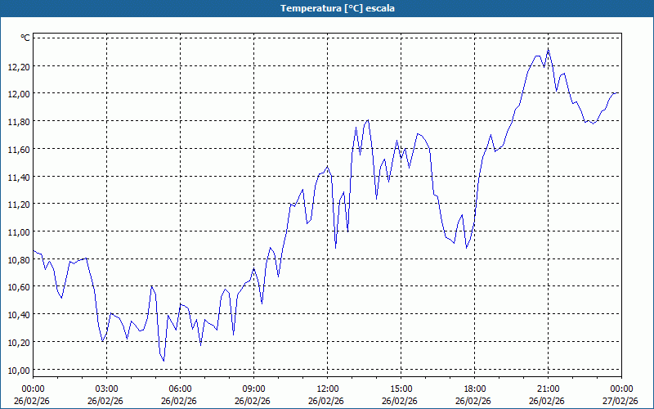Click the 09:00 time marker
The height and width of the screenshot is (409, 654).
tap(253, 389)
